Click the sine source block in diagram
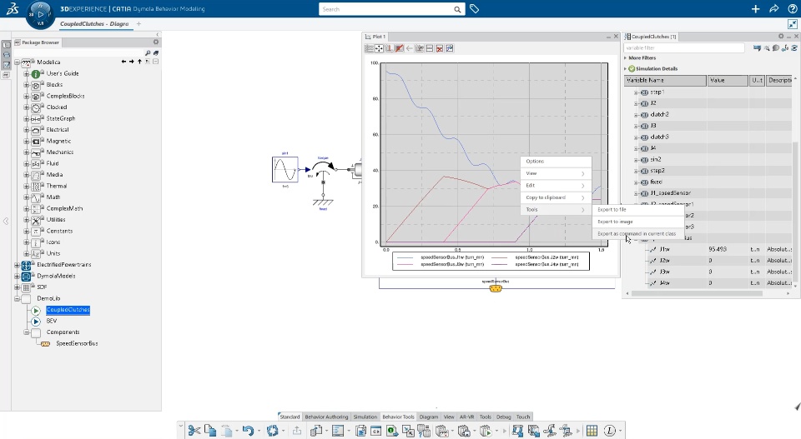Screen dimensions: 801x439 285,170
